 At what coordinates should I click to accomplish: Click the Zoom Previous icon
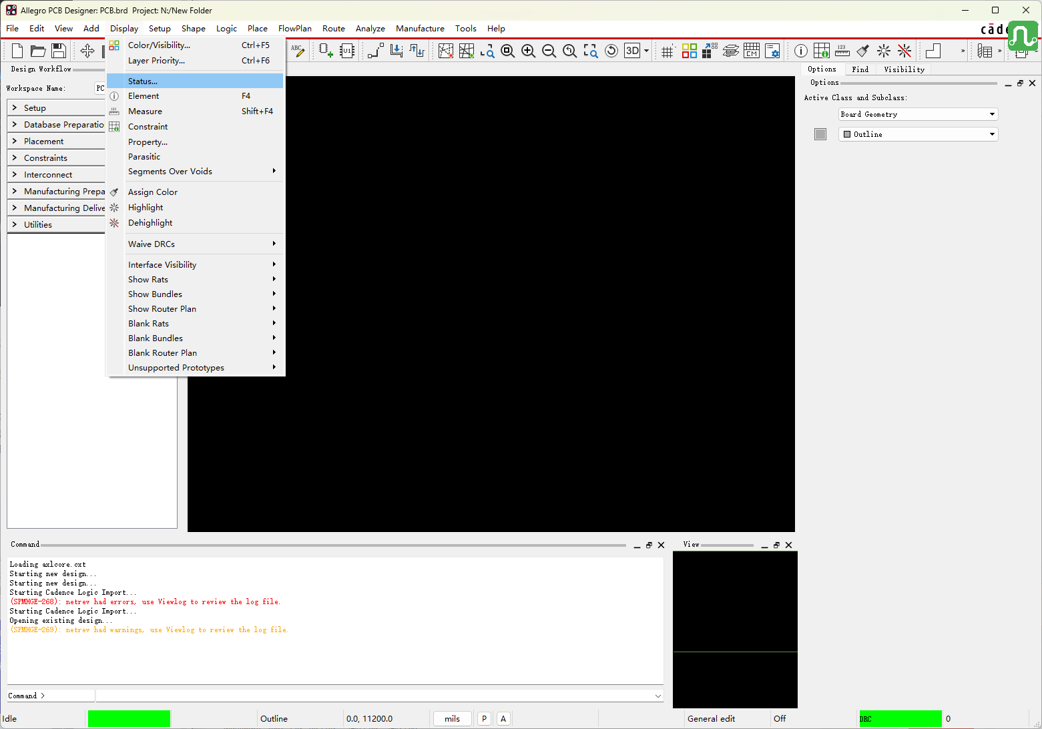570,51
